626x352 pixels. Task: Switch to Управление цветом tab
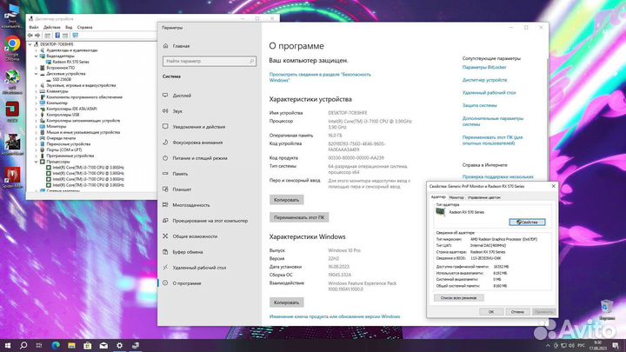pyautogui.click(x=484, y=197)
